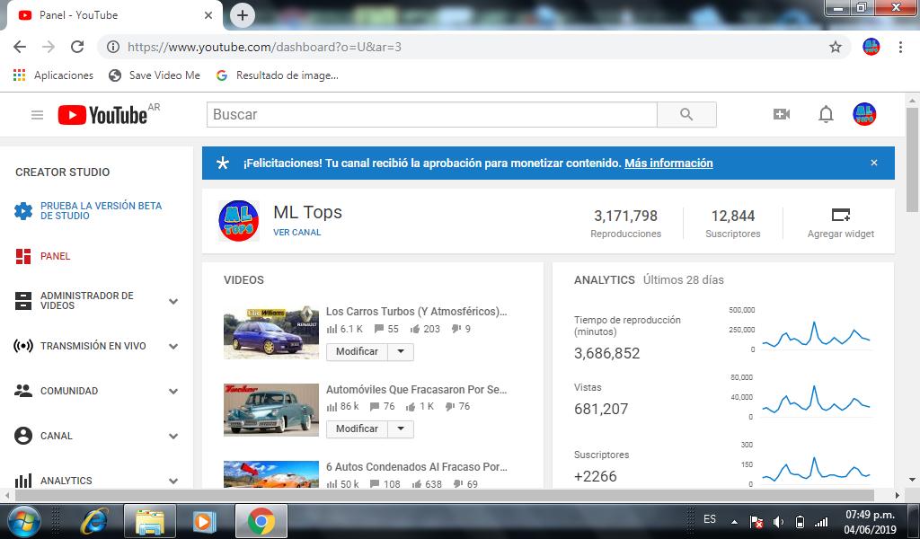Click the browser address bar URL
920x539 pixels.
[x=264, y=47]
